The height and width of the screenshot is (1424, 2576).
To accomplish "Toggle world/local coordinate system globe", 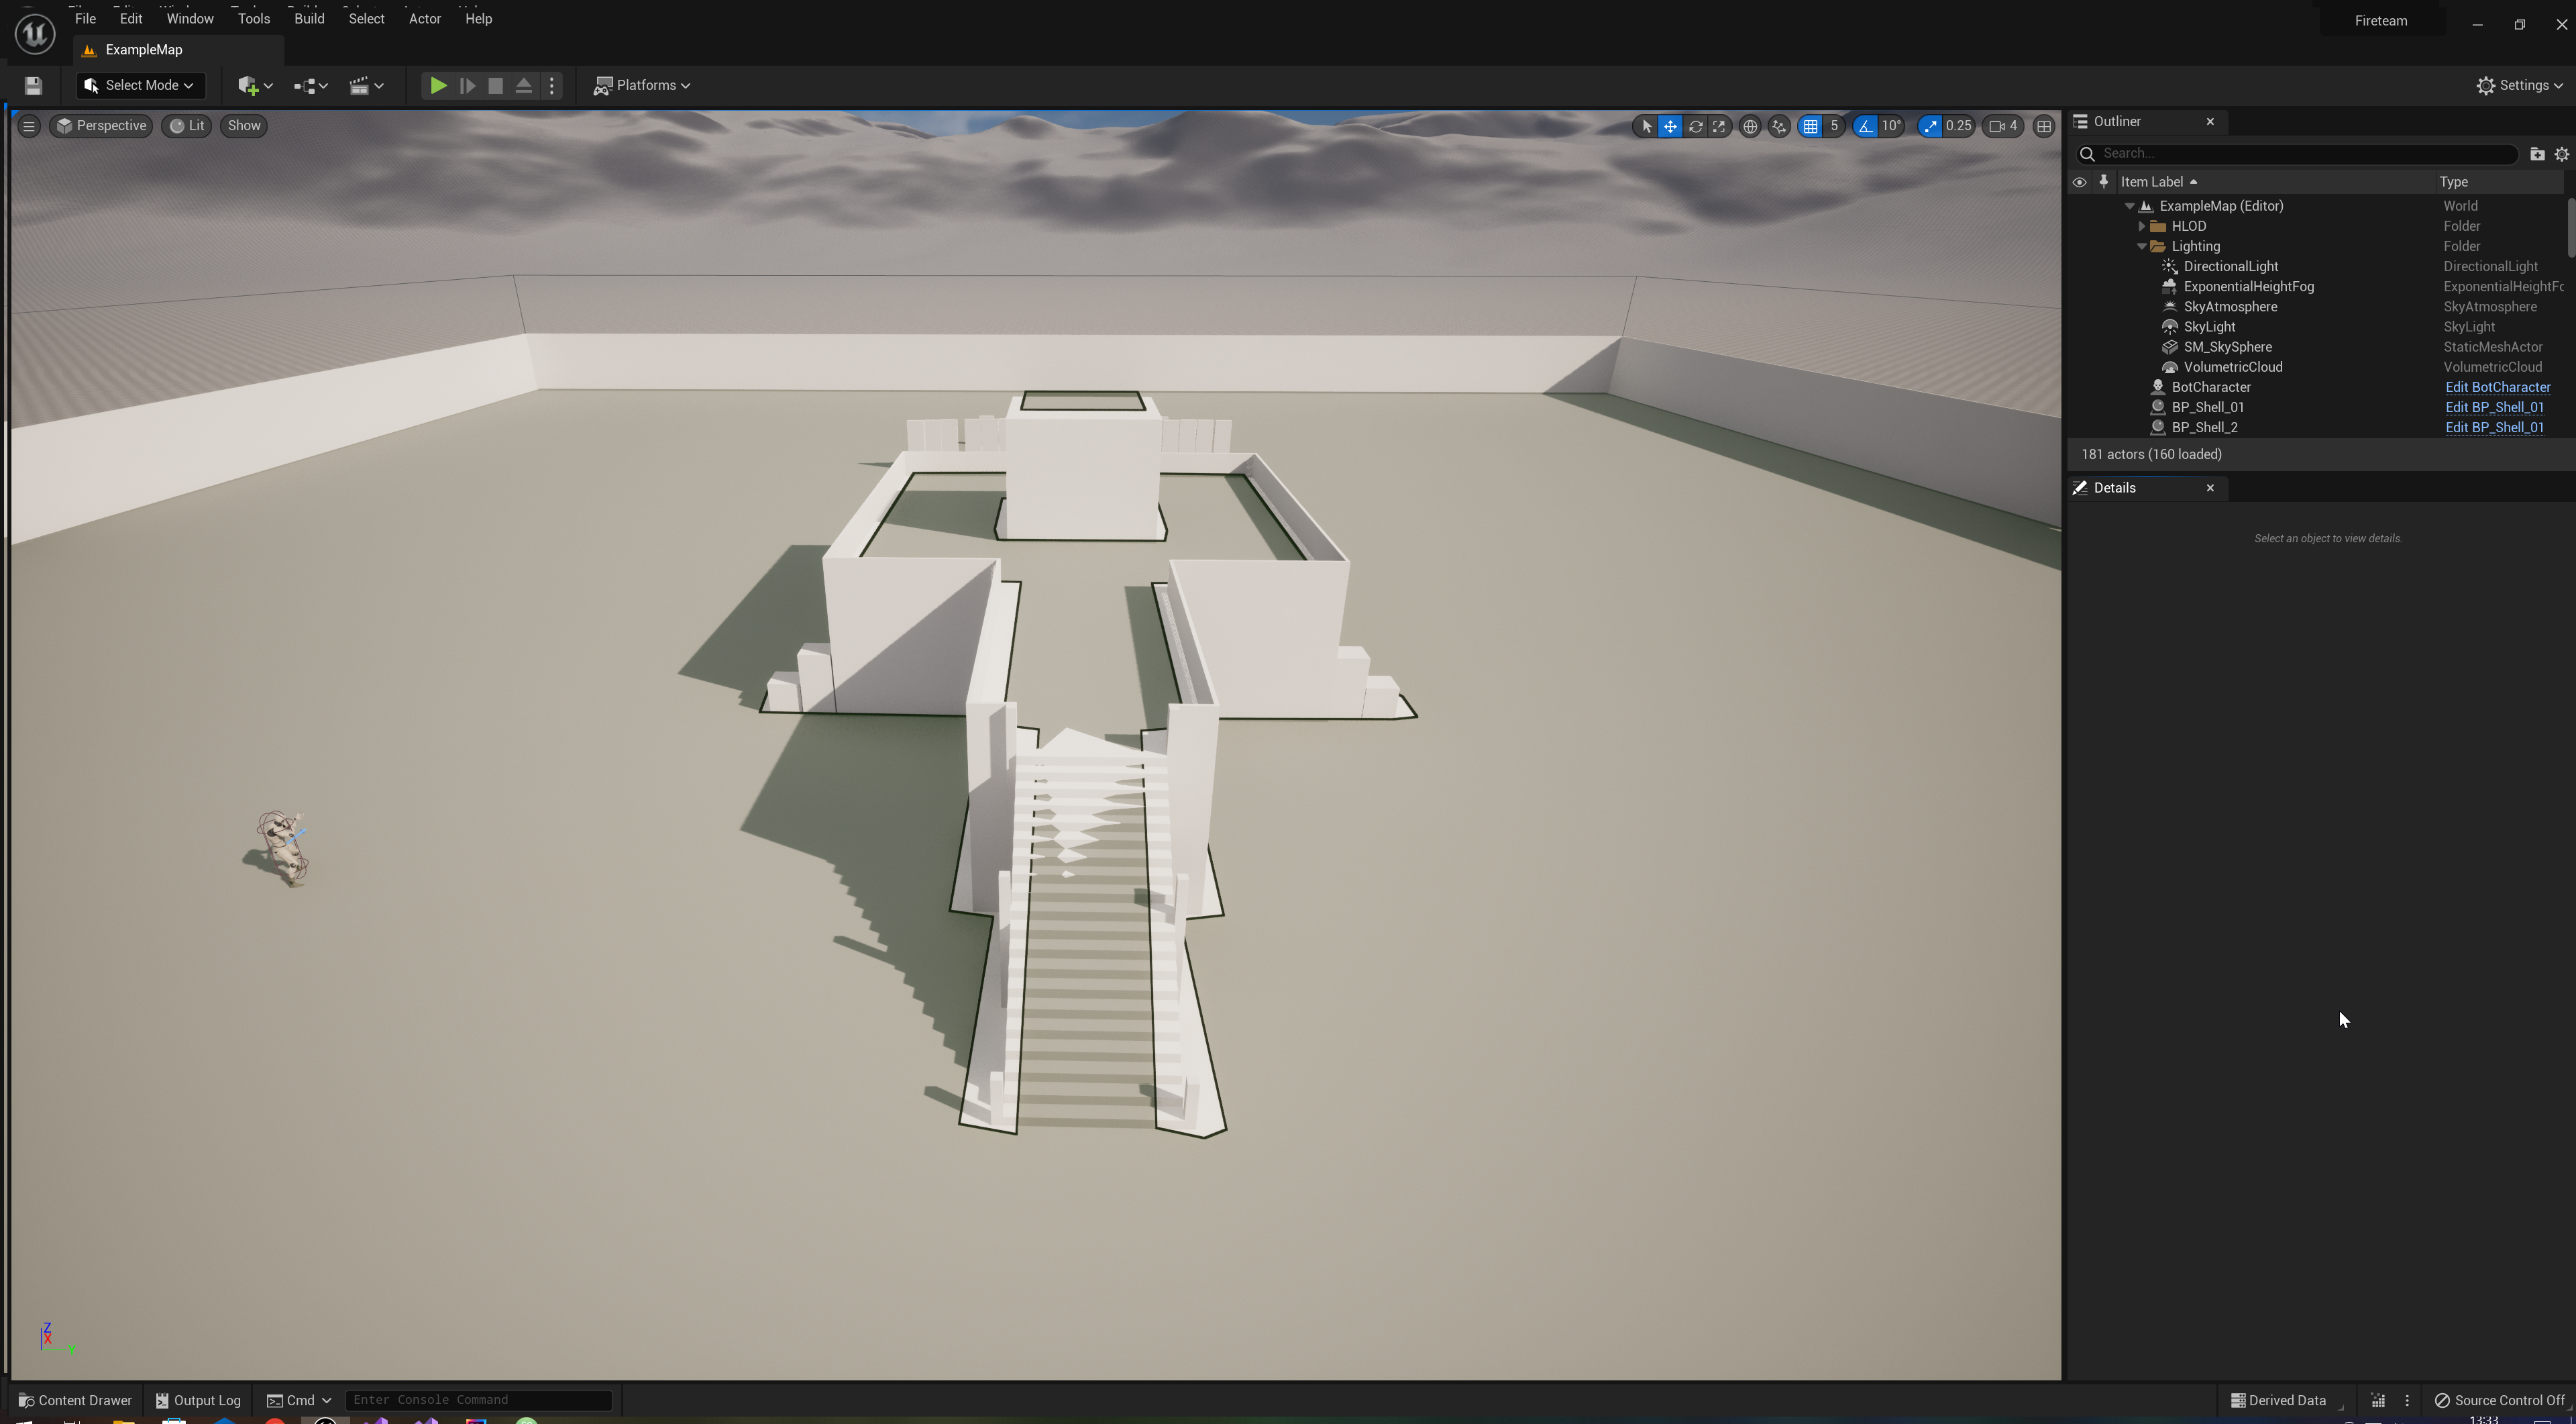I will pos(1750,126).
